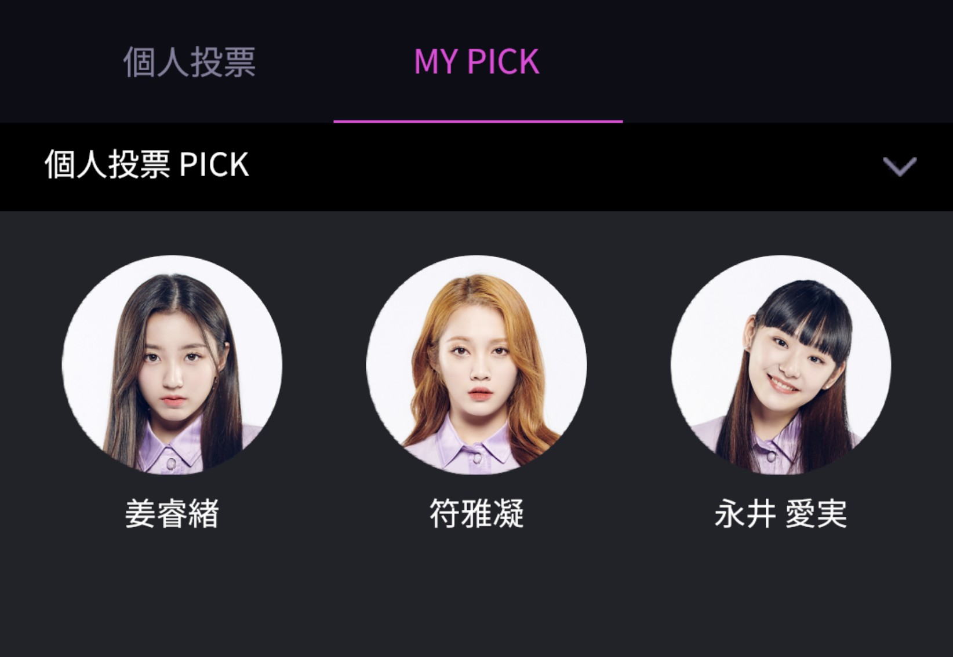Tap the highlighted magenta MY PICK text
The image size is (953, 657).
point(476,62)
